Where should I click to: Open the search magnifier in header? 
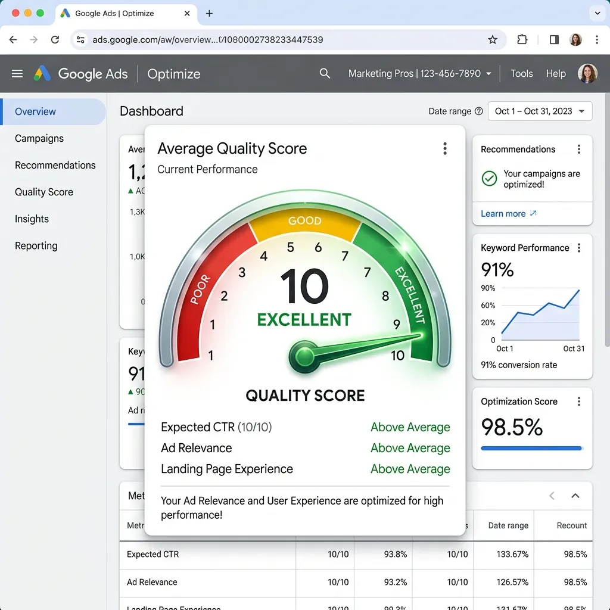pos(325,73)
